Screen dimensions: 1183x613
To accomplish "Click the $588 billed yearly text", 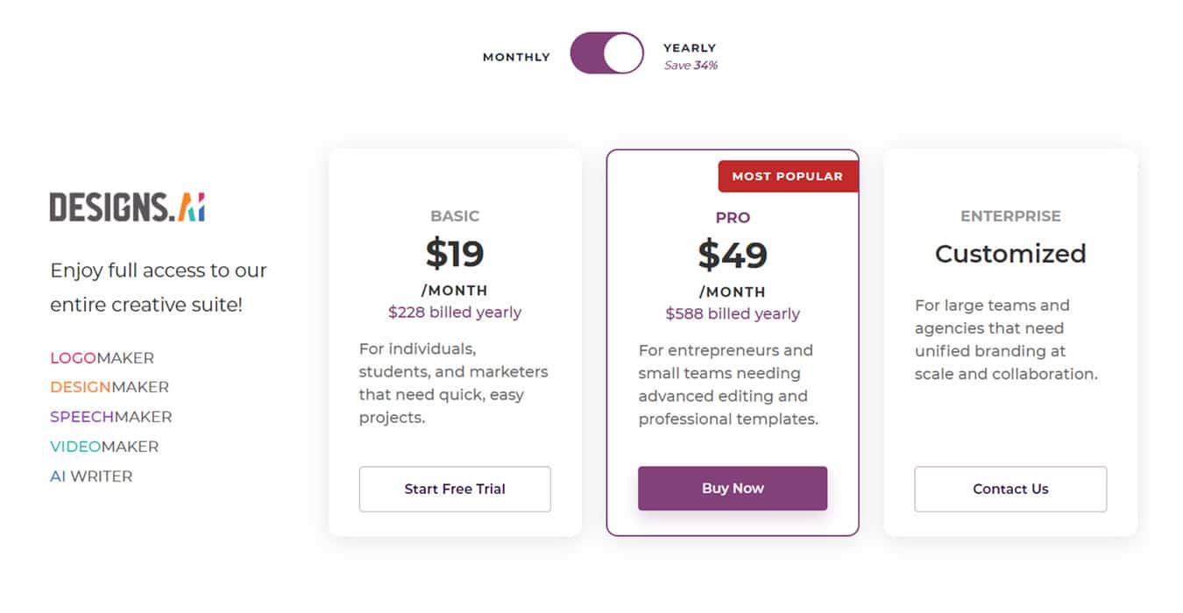I will pos(733,314).
